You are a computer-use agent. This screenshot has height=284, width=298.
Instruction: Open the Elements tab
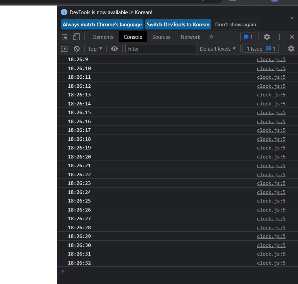(103, 37)
